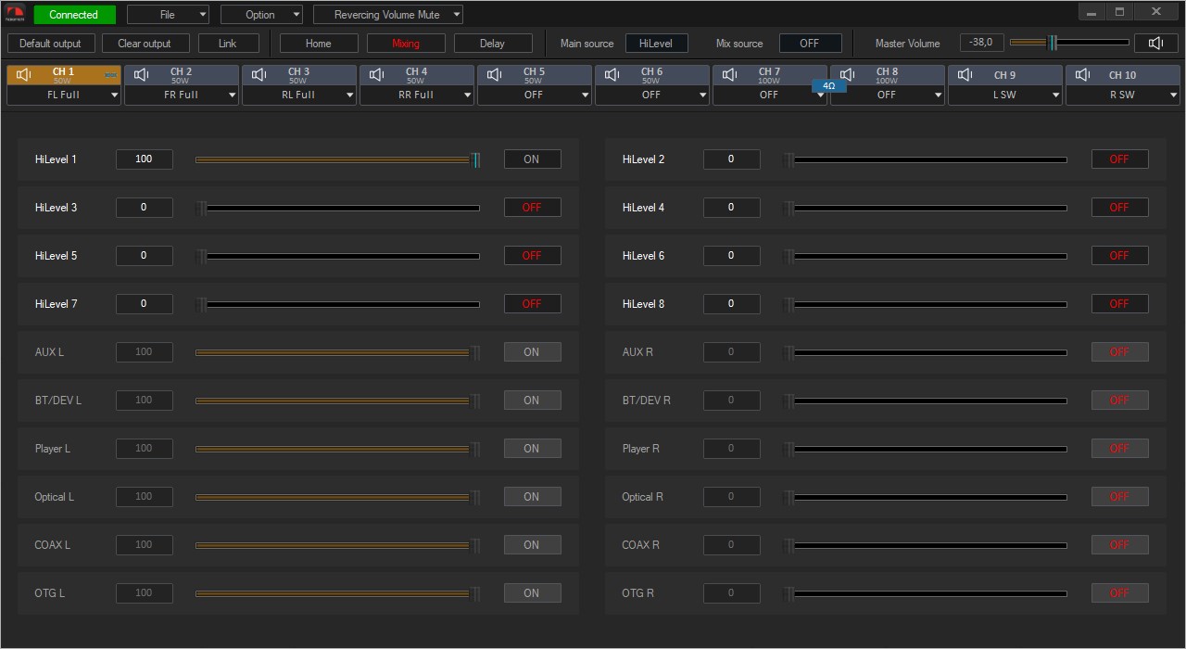Switch on HiLevel 7 toggle
This screenshot has height=649, width=1186.
click(x=532, y=304)
